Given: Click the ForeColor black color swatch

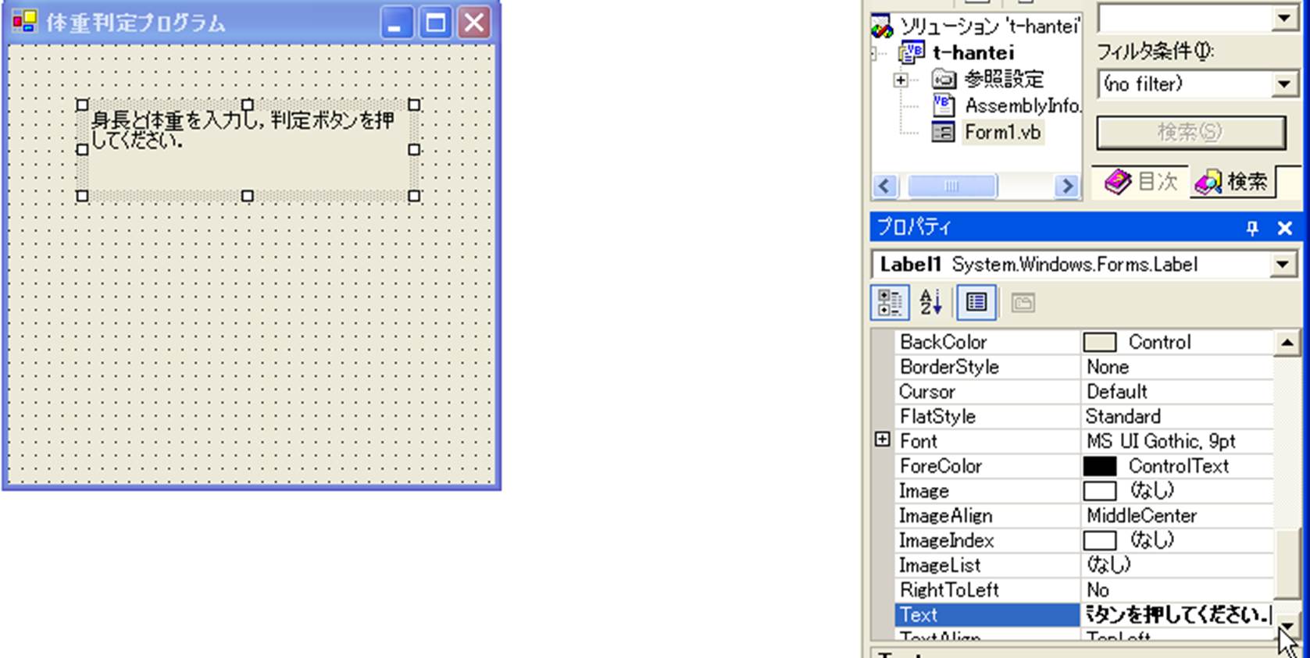Looking at the screenshot, I should click(1099, 466).
